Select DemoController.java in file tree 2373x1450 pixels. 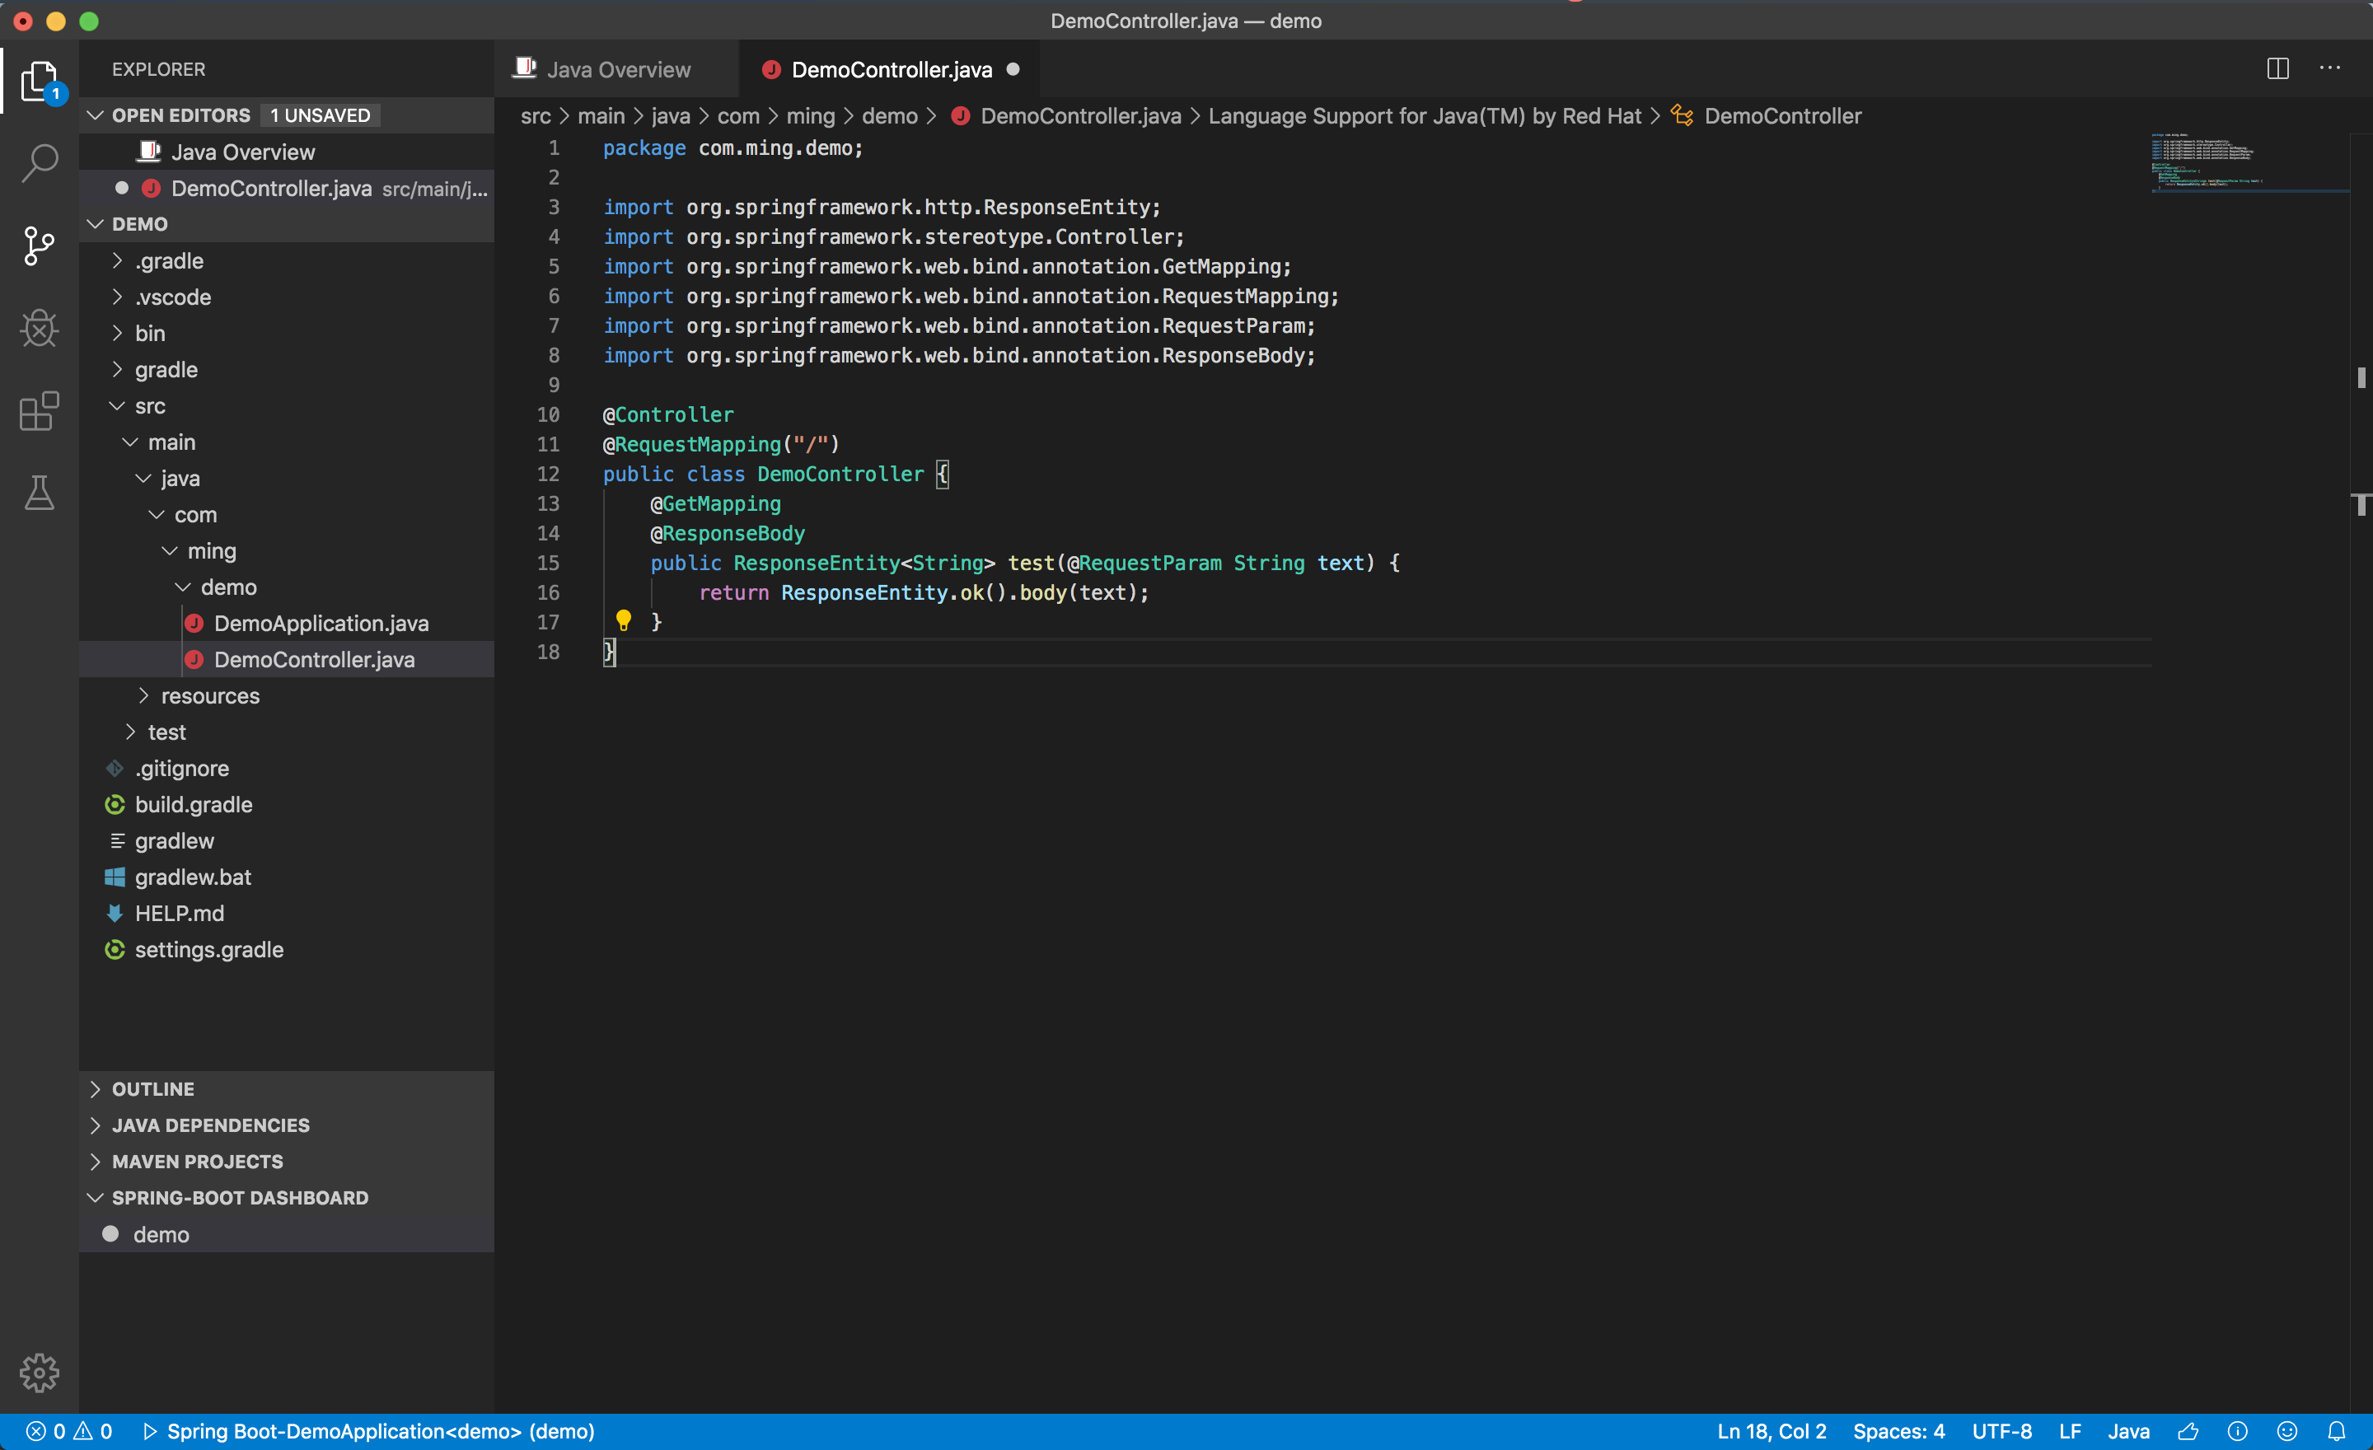(x=287, y=660)
